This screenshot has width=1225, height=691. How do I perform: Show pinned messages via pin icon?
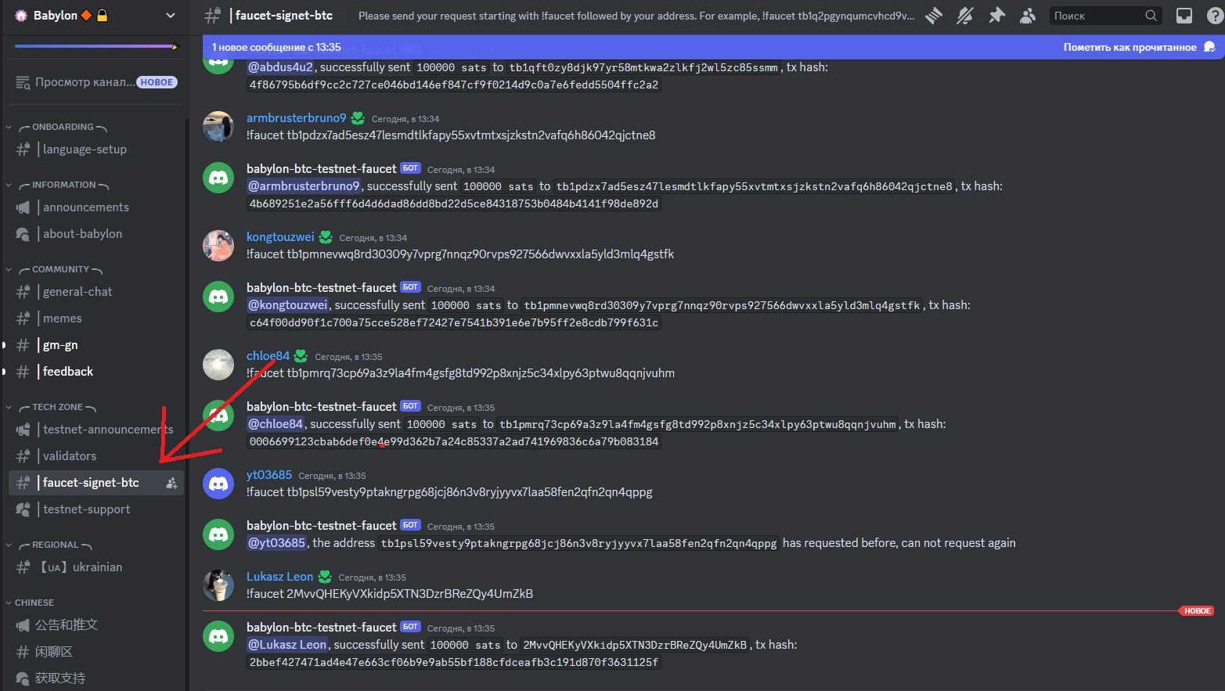pos(996,16)
